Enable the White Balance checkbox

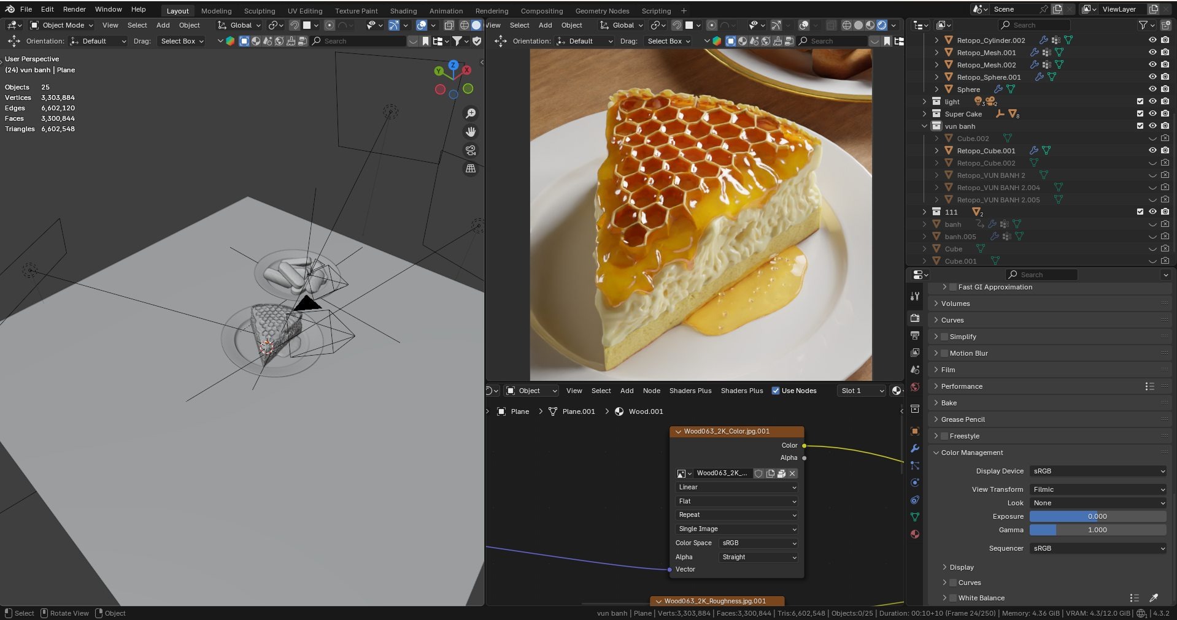[953, 598]
